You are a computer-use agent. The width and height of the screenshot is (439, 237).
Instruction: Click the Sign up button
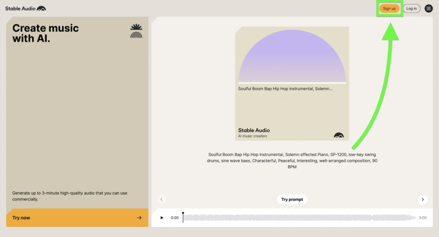click(389, 9)
